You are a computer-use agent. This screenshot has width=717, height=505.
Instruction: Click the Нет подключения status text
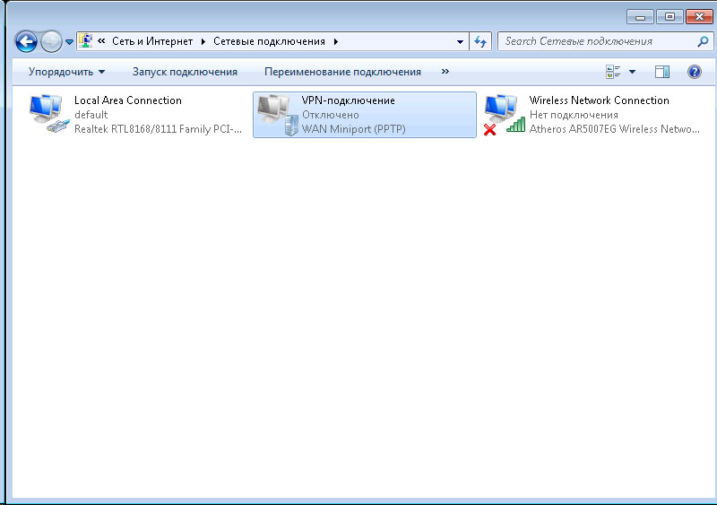[574, 115]
